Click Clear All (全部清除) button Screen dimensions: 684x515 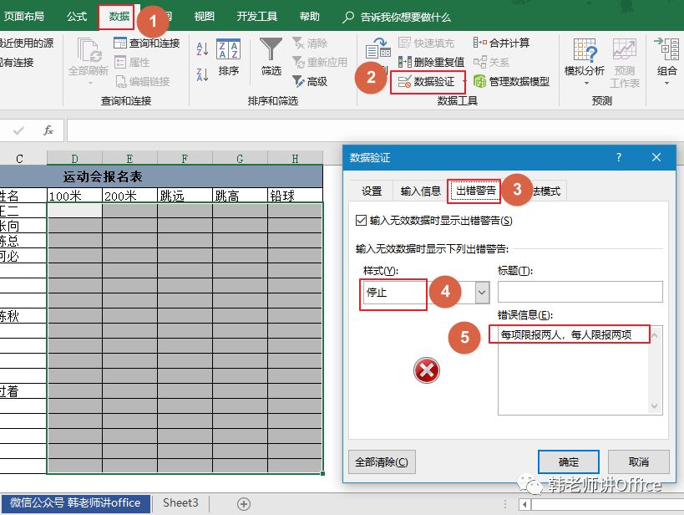click(382, 461)
